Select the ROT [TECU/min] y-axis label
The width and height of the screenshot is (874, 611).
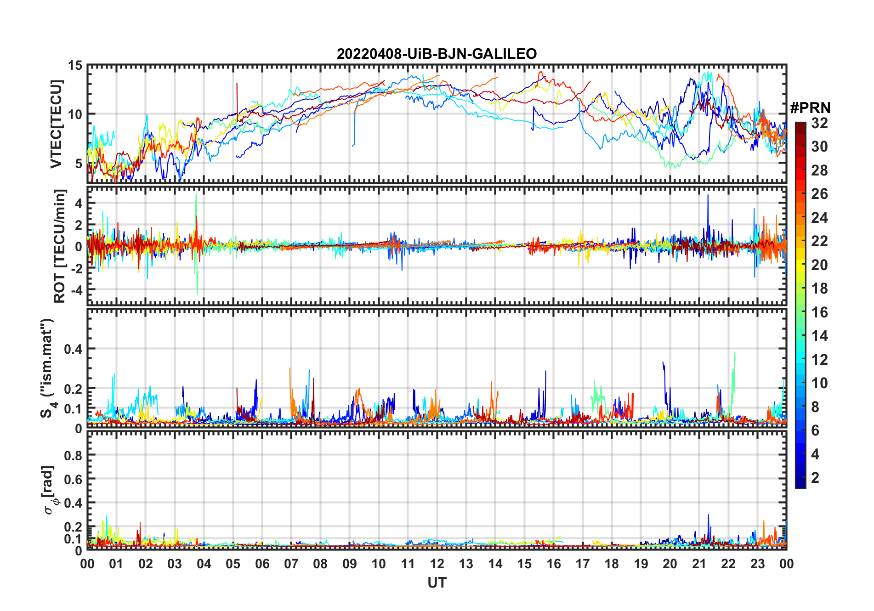point(60,246)
